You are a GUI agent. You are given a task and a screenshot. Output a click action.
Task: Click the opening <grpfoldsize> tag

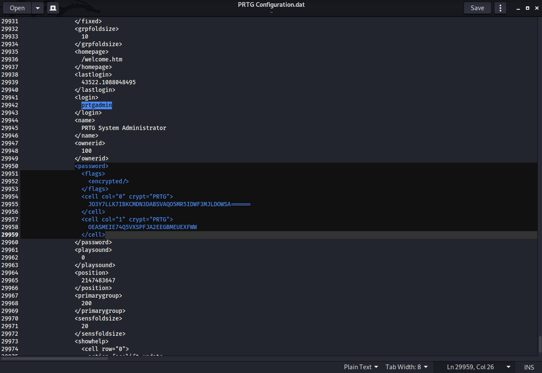click(x=97, y=29)
